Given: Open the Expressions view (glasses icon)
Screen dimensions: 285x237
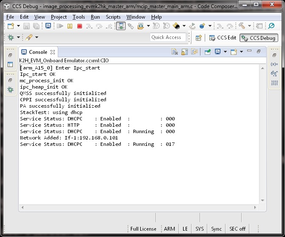Looking at the screenshot, I should [x=274, y=73].
